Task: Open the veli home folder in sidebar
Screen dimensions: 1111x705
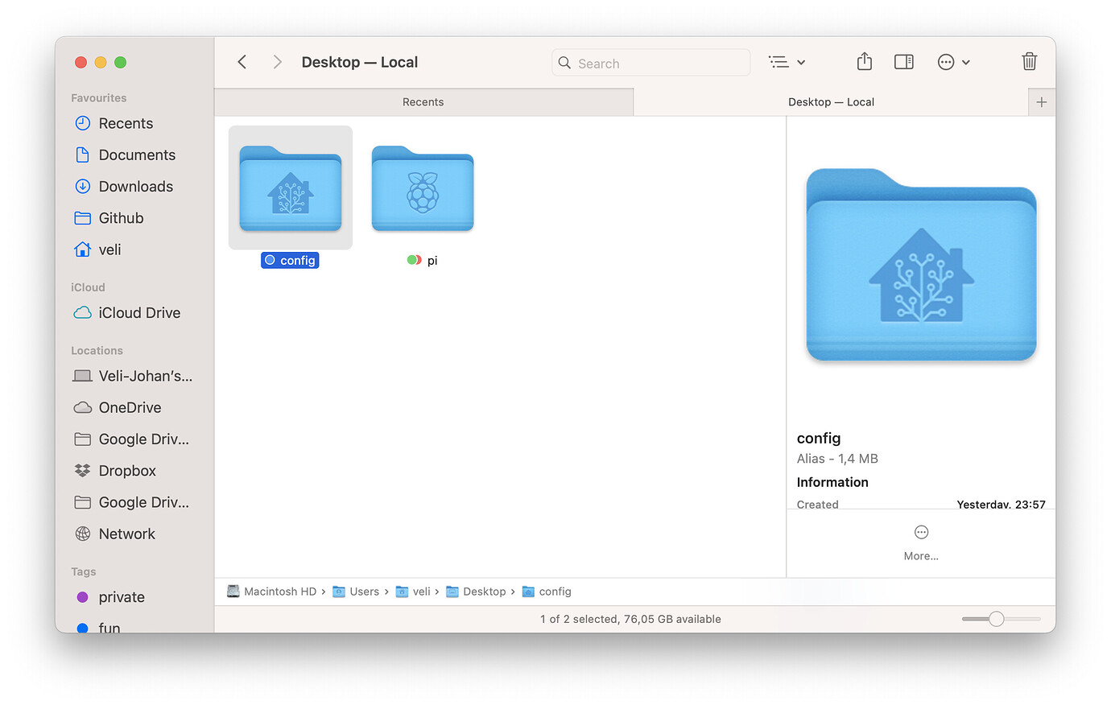Action: [x=108, y=249]
